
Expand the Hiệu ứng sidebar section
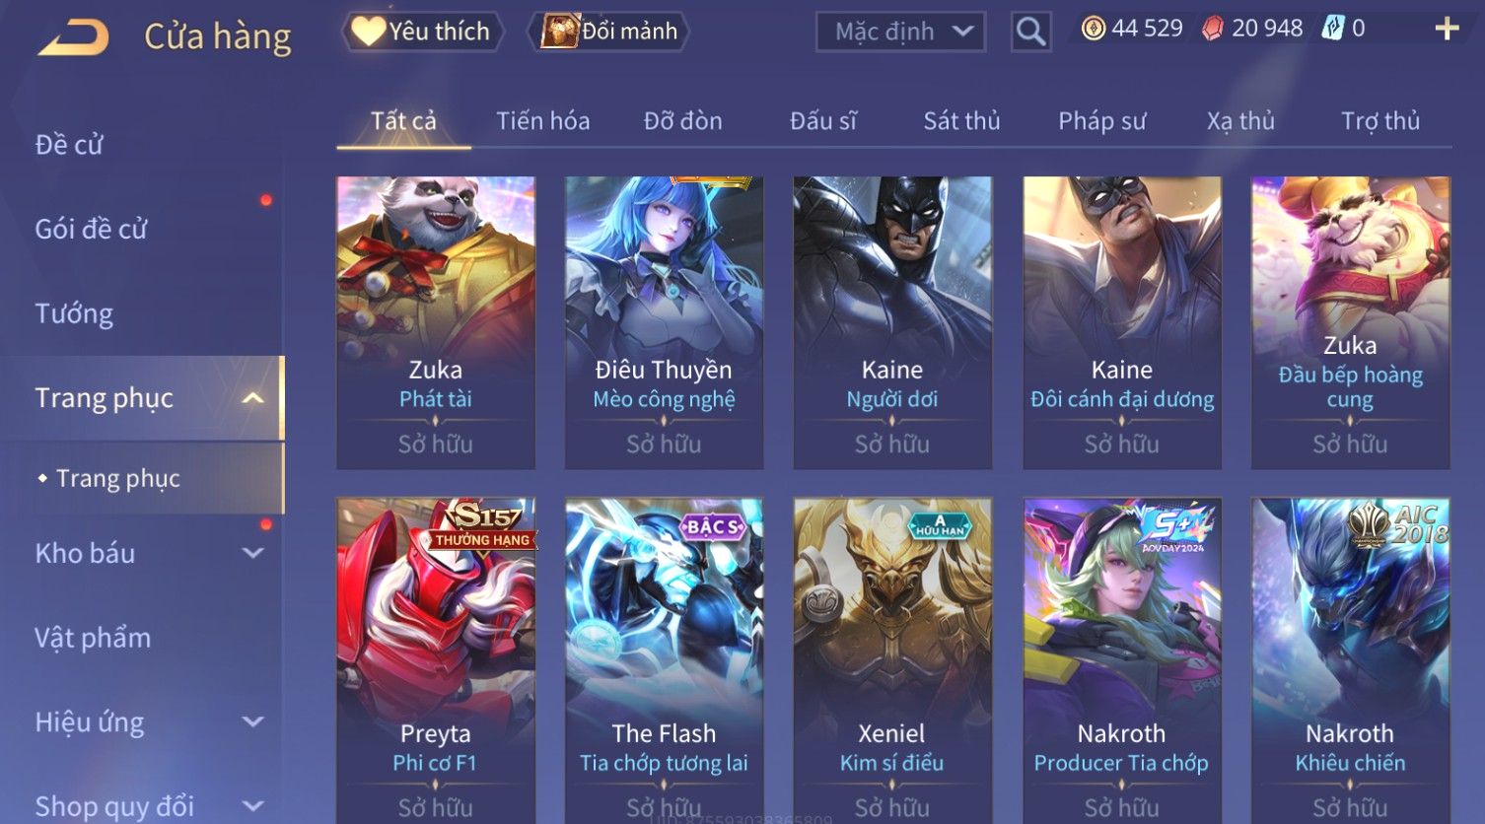pyautogui.click(x=253, y=721)
